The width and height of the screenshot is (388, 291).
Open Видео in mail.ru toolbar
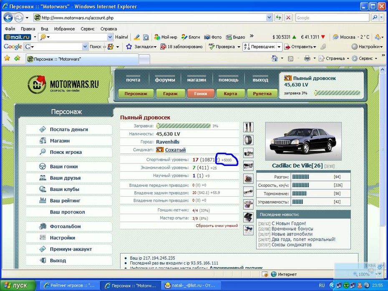235,37
